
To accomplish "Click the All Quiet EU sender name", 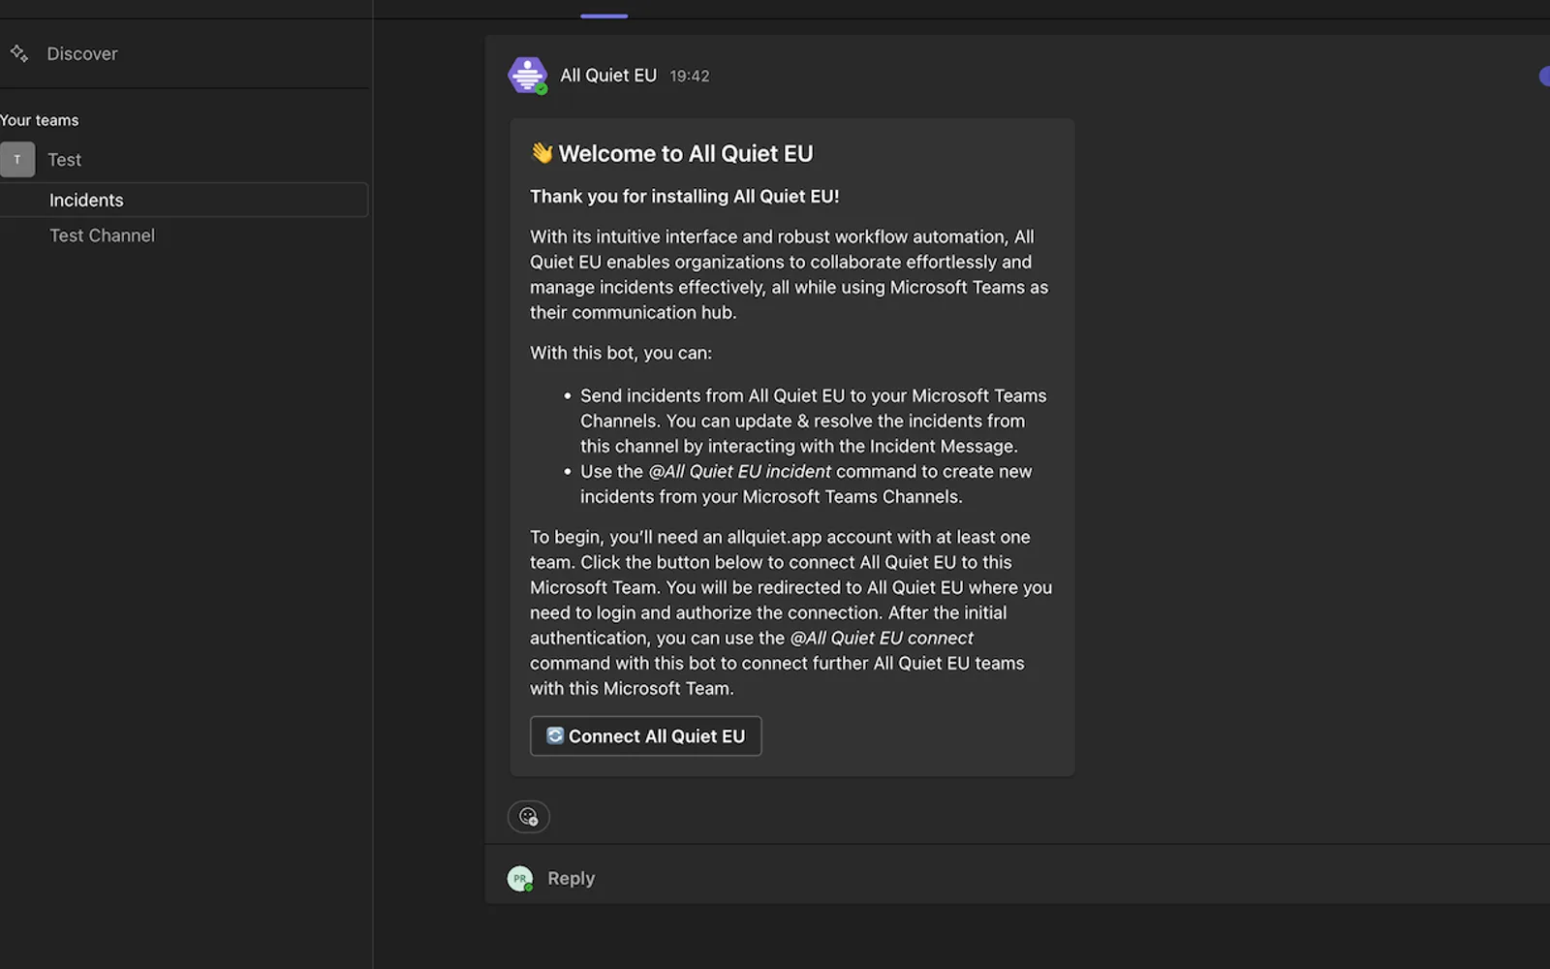I will (608, 76).
